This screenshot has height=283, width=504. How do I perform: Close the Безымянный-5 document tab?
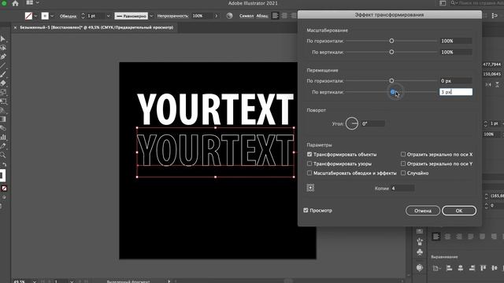click(x=15, y=28)
